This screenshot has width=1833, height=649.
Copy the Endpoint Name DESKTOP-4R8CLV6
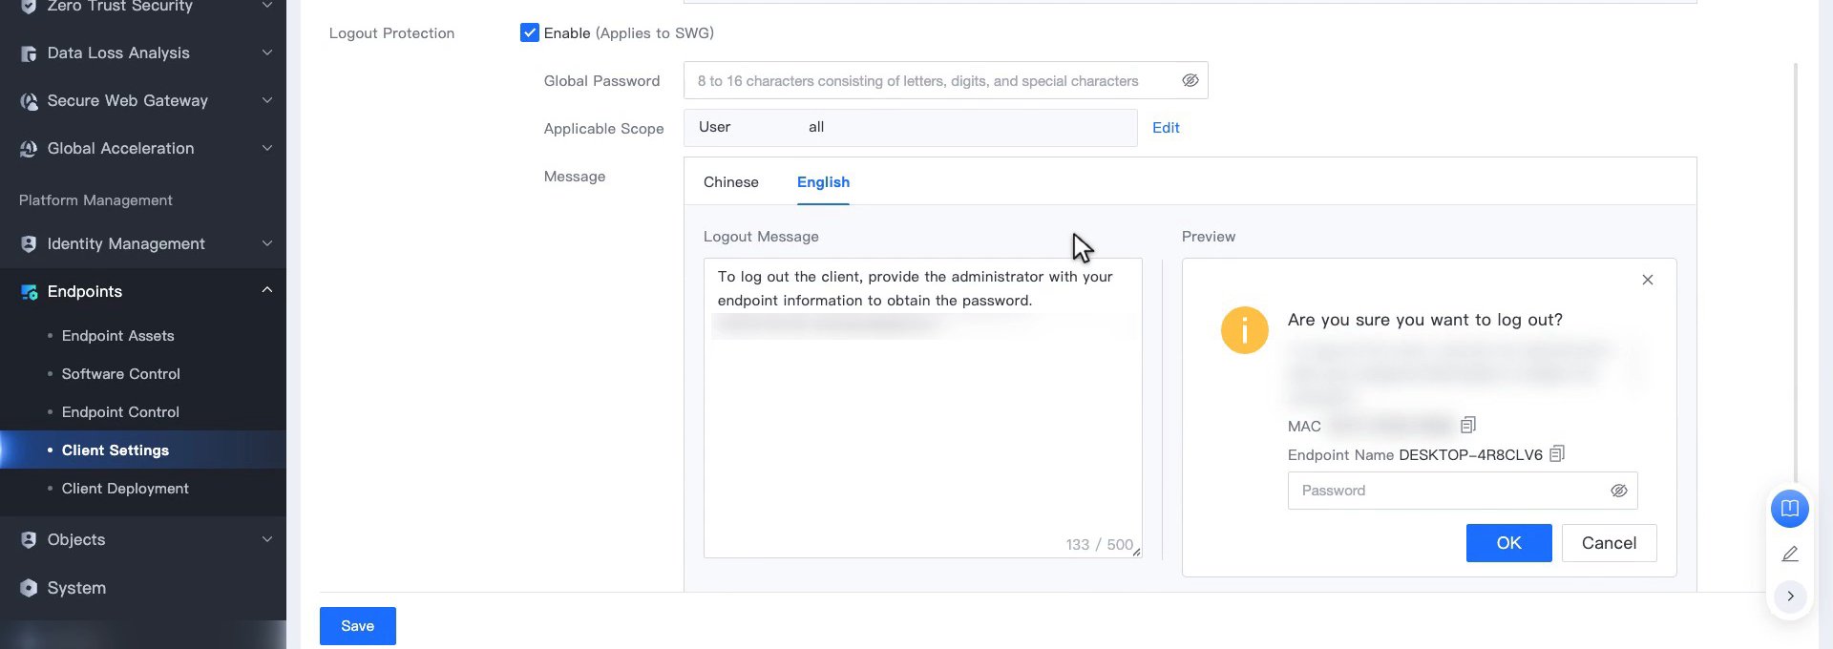click(x=1557, y=453)
